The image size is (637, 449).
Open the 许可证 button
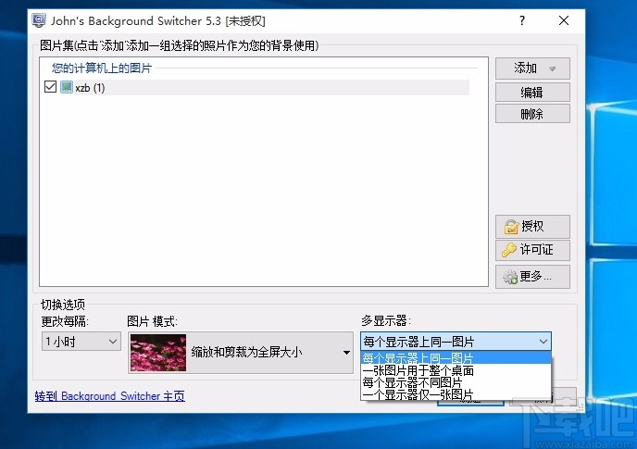tap(532, 250)
